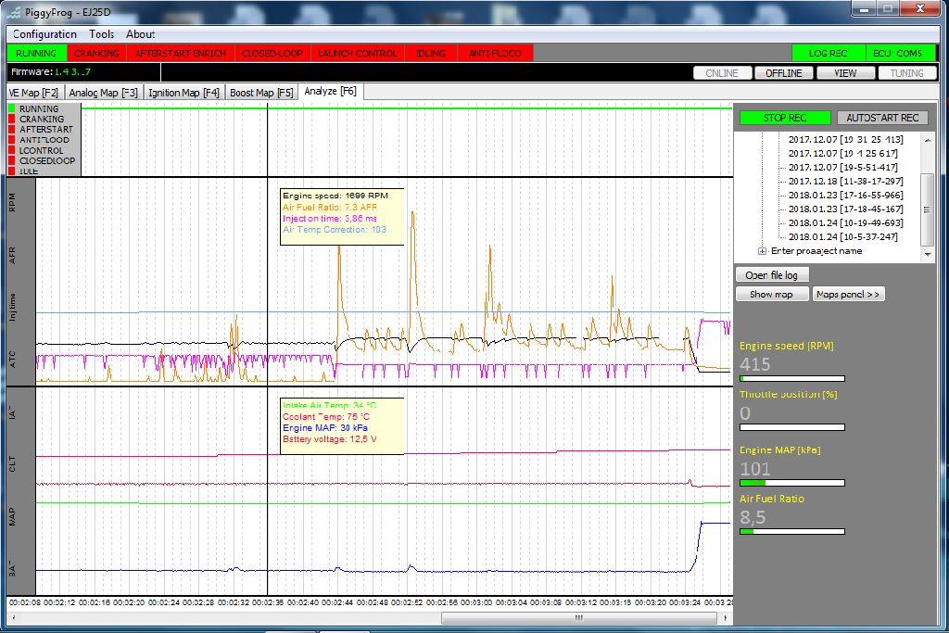Click the PiggyProg app icon in title bar

coord(13,11)
